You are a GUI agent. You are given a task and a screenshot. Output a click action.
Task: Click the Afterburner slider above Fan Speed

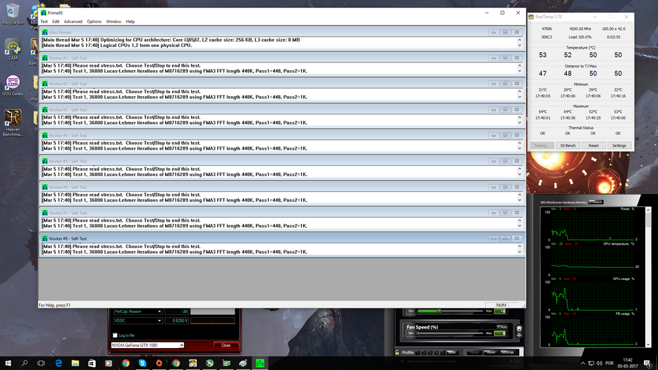coord(450,311)
